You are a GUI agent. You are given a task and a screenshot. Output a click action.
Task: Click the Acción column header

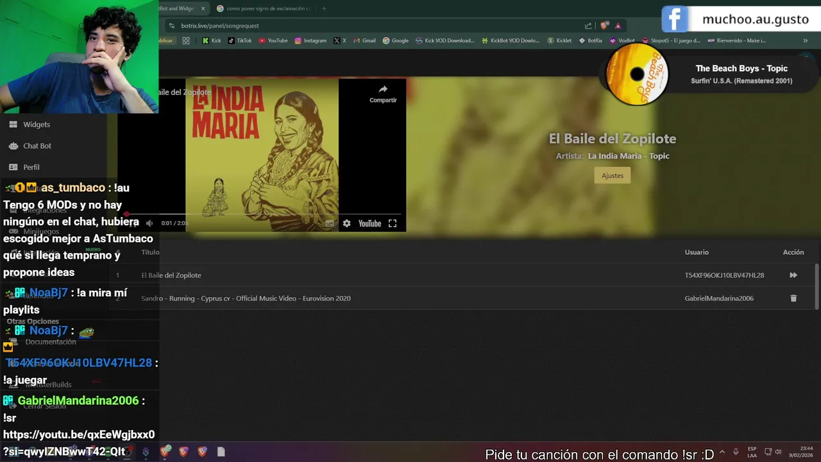coord(793,252)
